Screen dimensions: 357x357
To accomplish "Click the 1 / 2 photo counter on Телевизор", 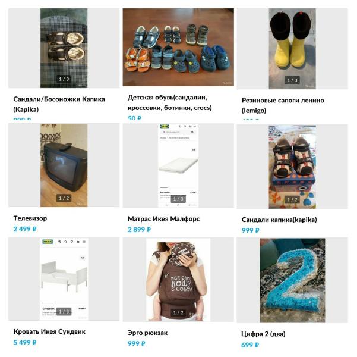I will pyautogui.click(x=64, y=198).
